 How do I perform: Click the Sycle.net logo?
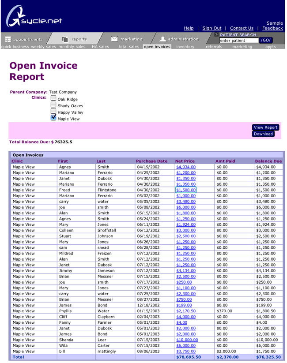34,18
